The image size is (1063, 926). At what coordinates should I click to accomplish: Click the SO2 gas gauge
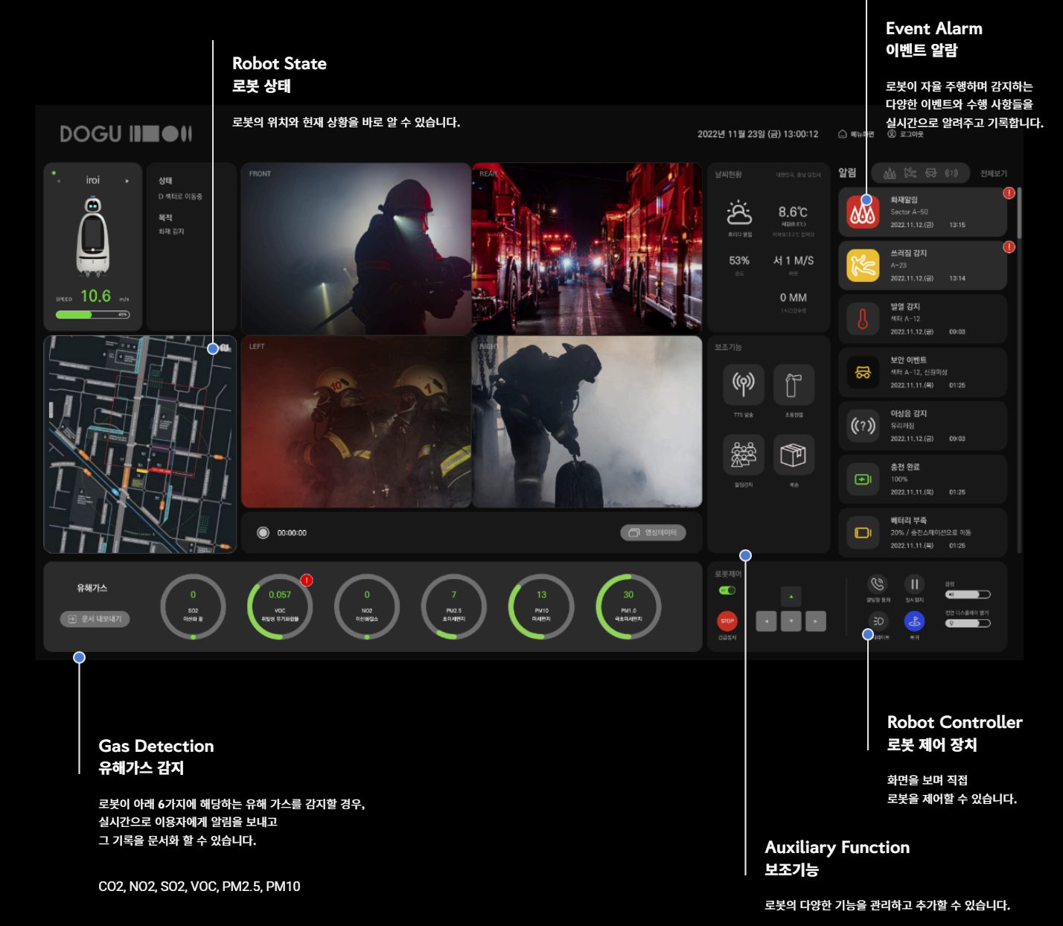point(193,607)
